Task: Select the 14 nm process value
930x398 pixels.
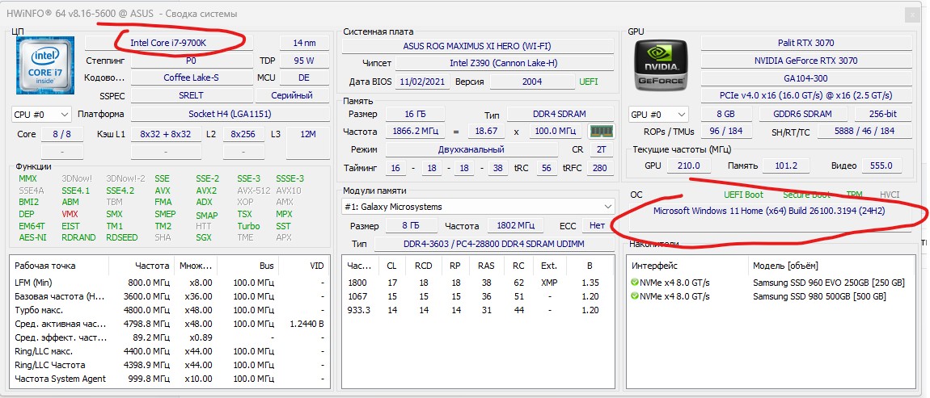Action: click(304, 44)
